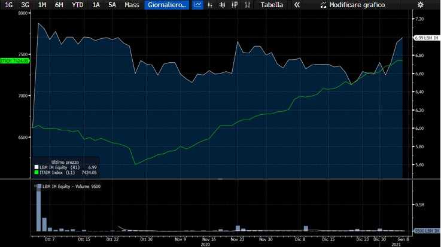The height and width of the screenshot is (247, 441).
Task: Click the 6500 left axis value
Action: (23, 137)
